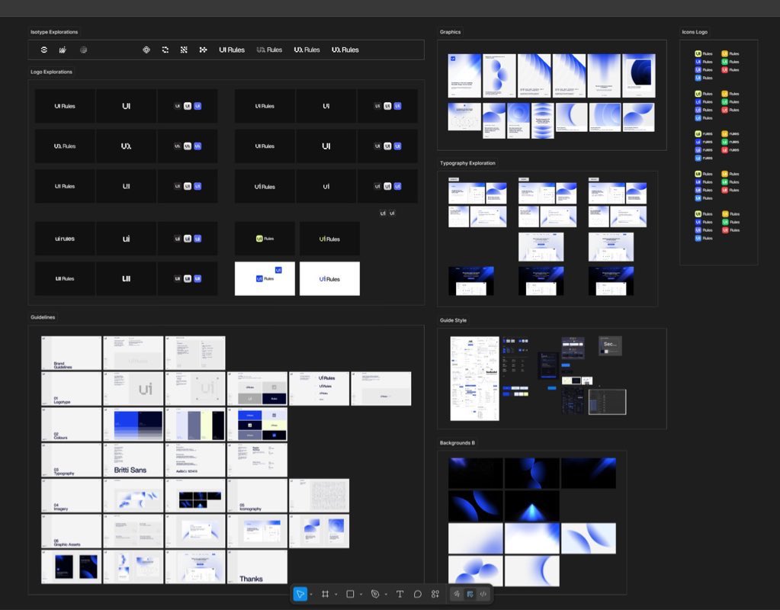Open the 05 Iconography section slide
The width and height of the screenshot is (780, 610).
257,496
